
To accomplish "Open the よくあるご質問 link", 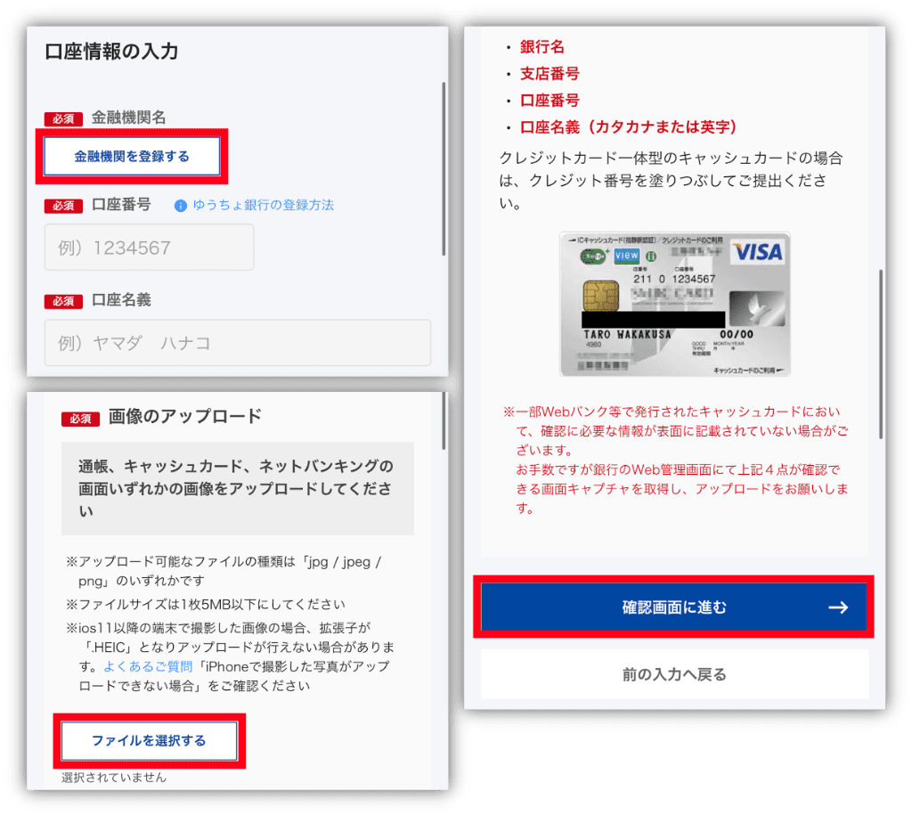I will click(134, 666).
